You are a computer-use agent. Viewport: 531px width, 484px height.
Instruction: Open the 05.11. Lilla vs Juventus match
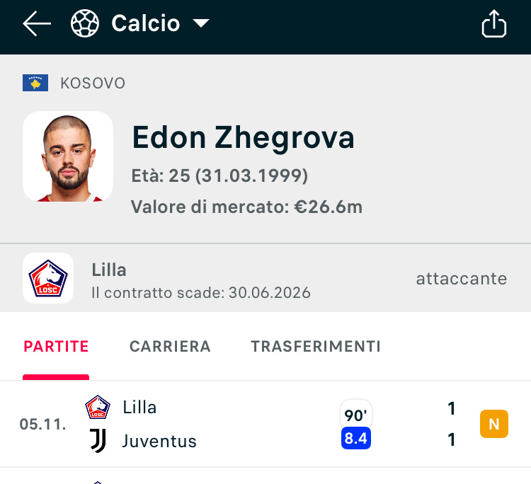[265, 424]
